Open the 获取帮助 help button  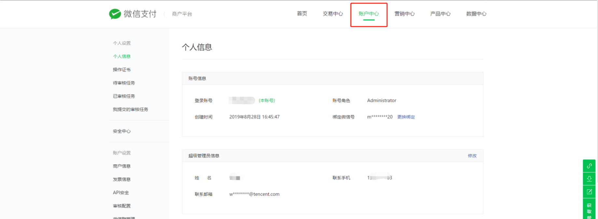[x=589, y=209]
